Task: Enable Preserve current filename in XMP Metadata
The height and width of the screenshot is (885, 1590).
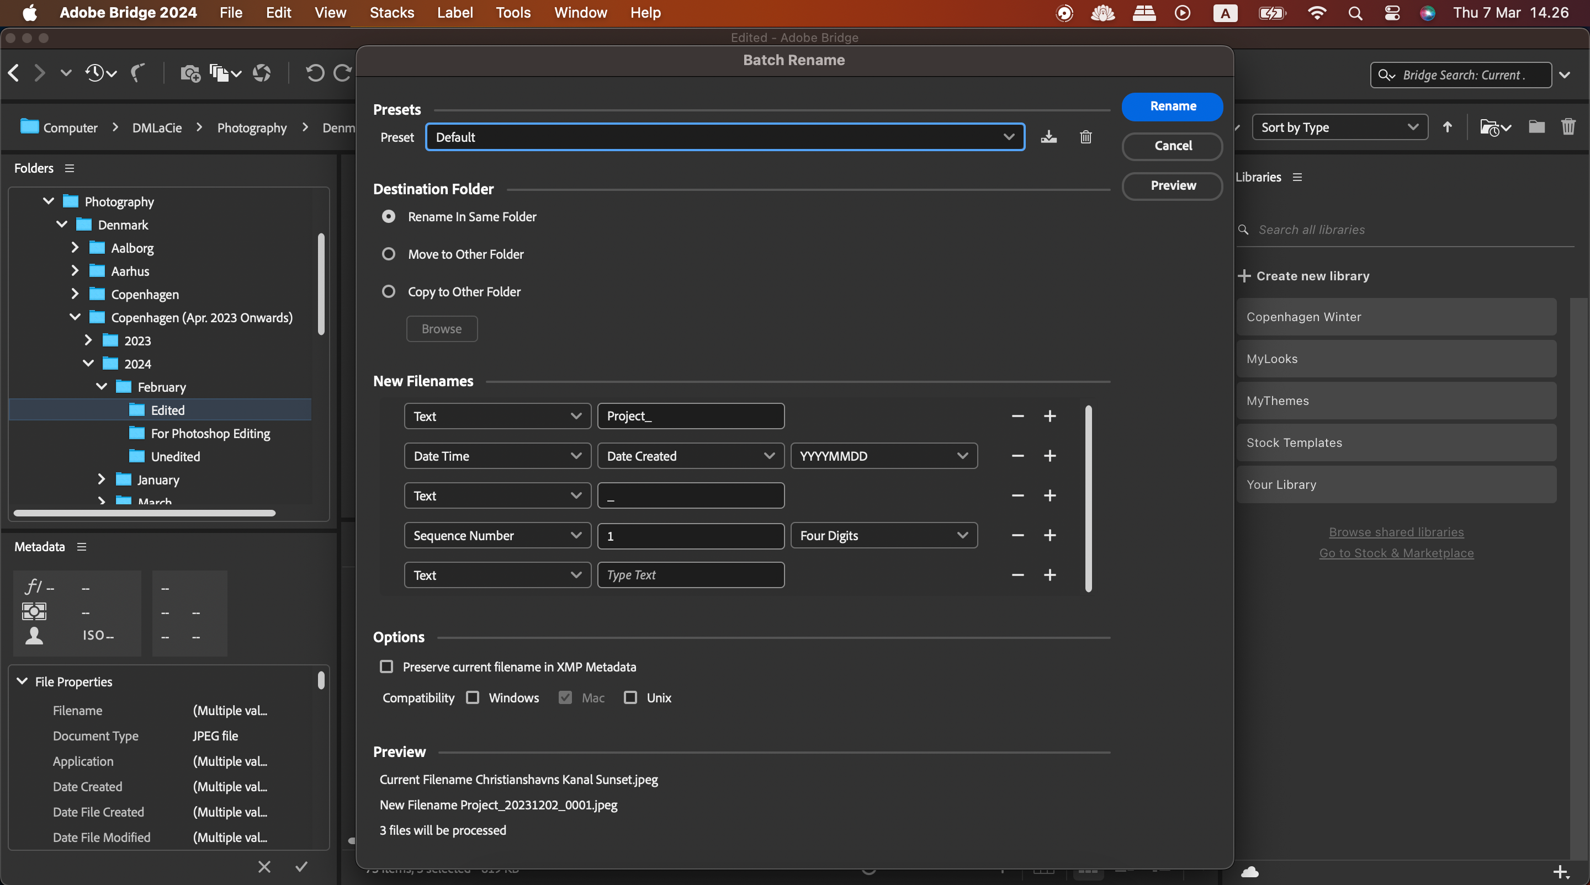Action: coord(386,667)
